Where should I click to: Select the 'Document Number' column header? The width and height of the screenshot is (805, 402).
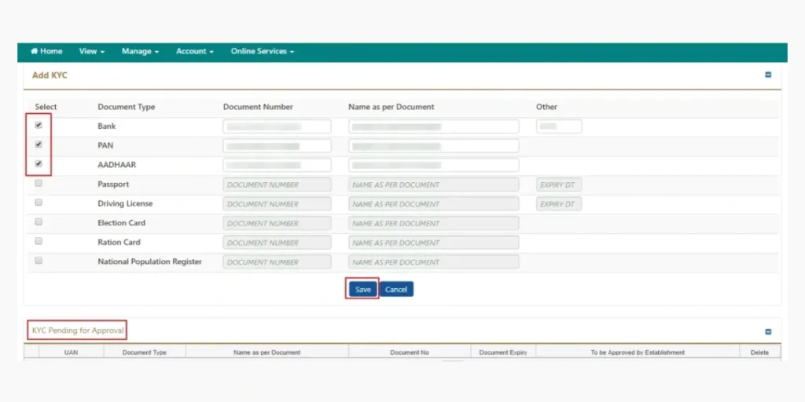click(x=258, y=107)
